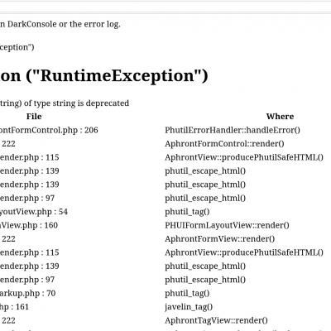Click AphrontView::producePhutilSafeHTML() below AphrontFormControl::render()
The image size is (331, 331).
click(x=244, y=157)
